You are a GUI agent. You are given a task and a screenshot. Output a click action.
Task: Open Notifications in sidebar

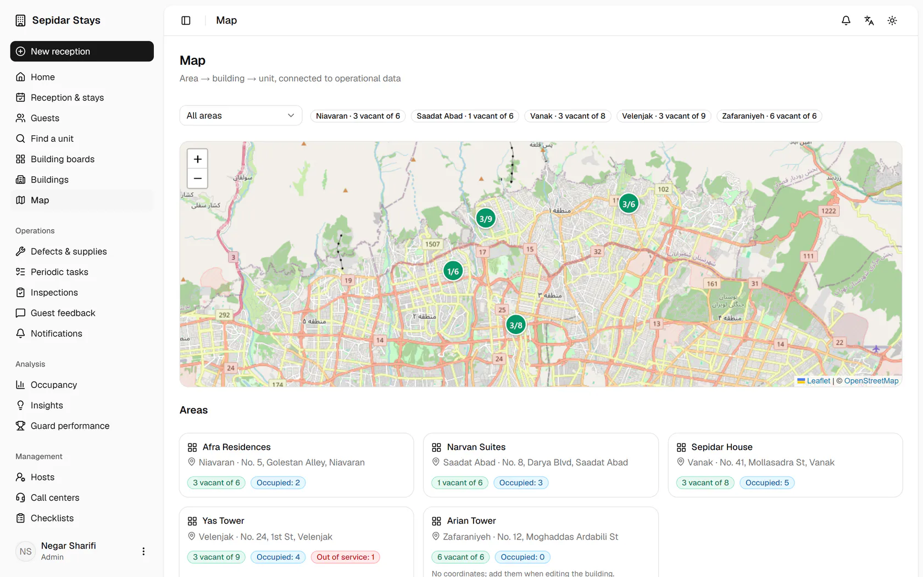point(82,334)
